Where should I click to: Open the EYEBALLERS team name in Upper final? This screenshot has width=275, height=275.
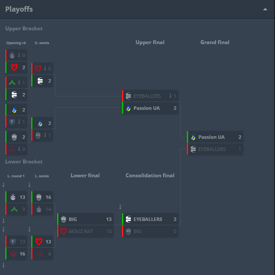pos(147,96)
